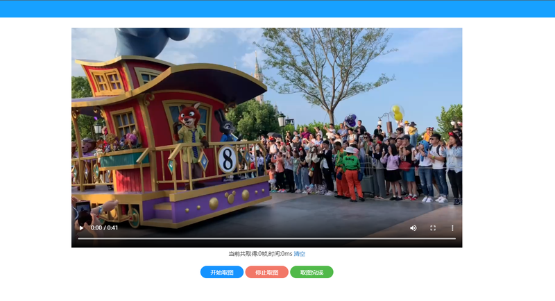Click the blue 开始取图 button
This screenshot has width=555, height=301.
coord(222,272)
